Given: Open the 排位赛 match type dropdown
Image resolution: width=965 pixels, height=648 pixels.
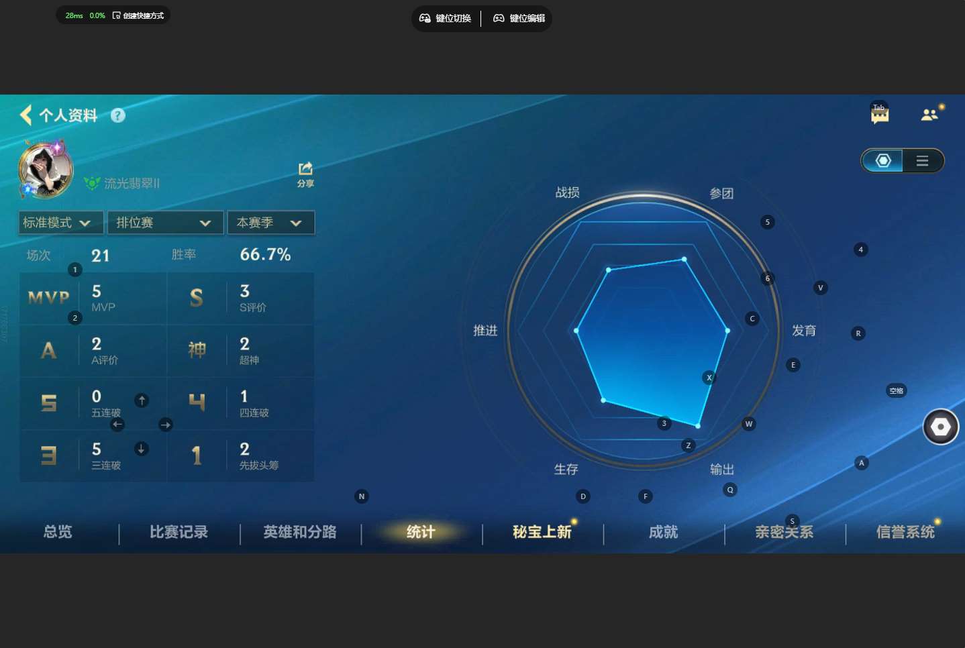Looking at the screenshot, I should [165, 223].
